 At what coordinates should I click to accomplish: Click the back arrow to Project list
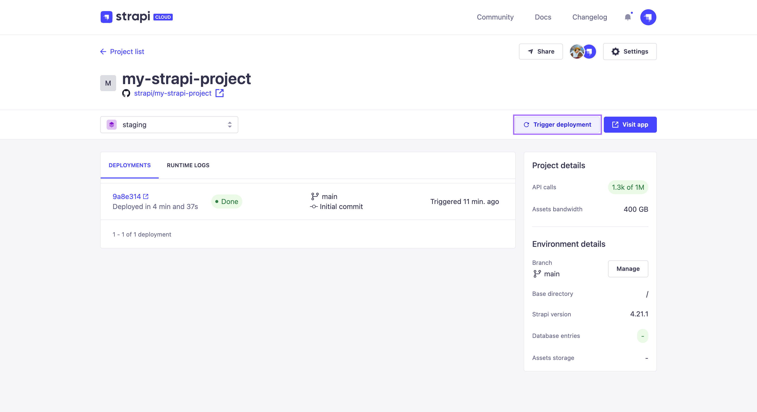(103, 52)
